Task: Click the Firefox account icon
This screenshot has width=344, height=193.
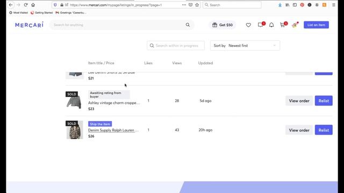Action: tap(317, 5)
